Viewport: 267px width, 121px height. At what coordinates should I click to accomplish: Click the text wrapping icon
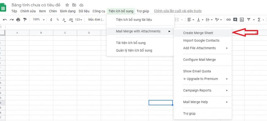click(207, 20)
